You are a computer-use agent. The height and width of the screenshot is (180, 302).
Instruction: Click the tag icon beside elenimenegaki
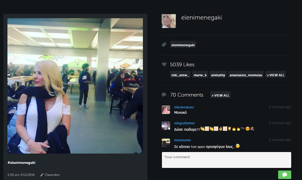(x=164, y=45)
